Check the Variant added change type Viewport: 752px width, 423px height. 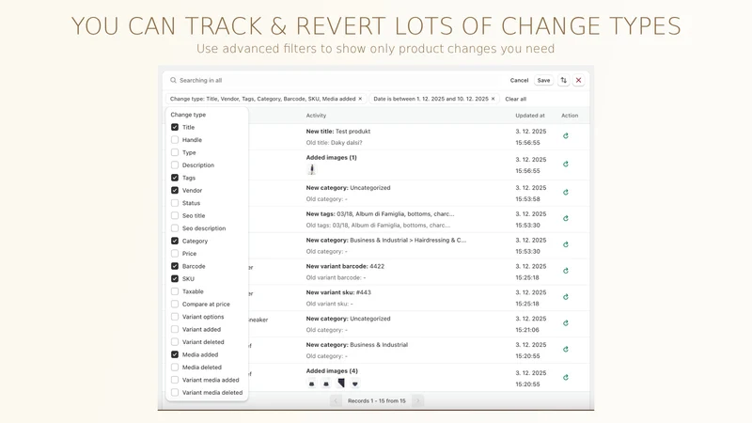click(x=175, y=330)
